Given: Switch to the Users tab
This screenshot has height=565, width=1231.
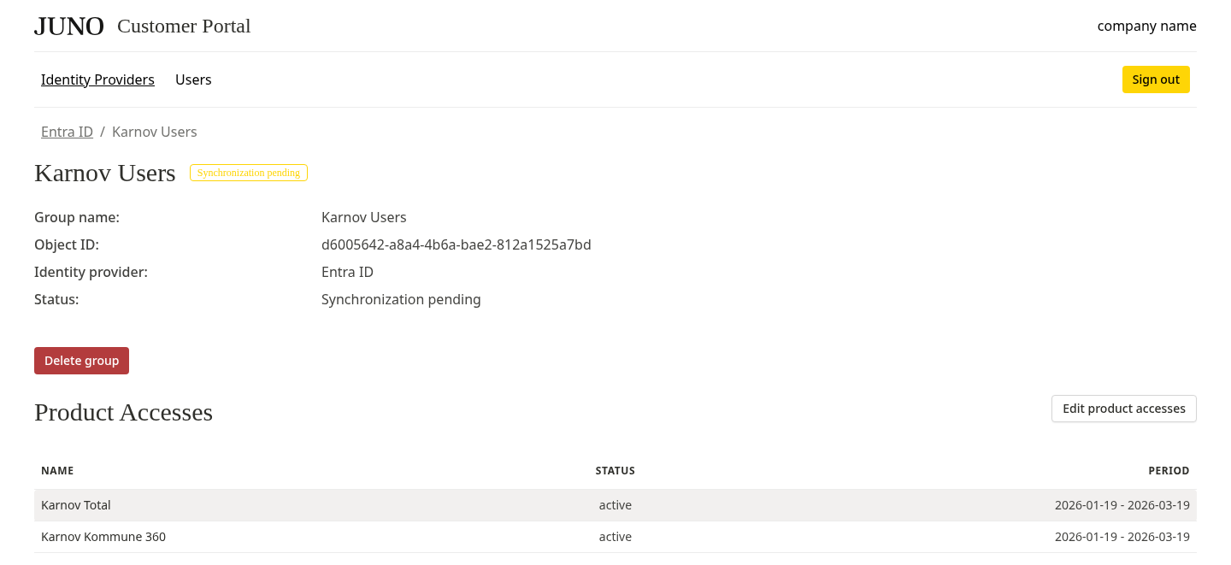Looking at the screenshot, I should 193,79.
